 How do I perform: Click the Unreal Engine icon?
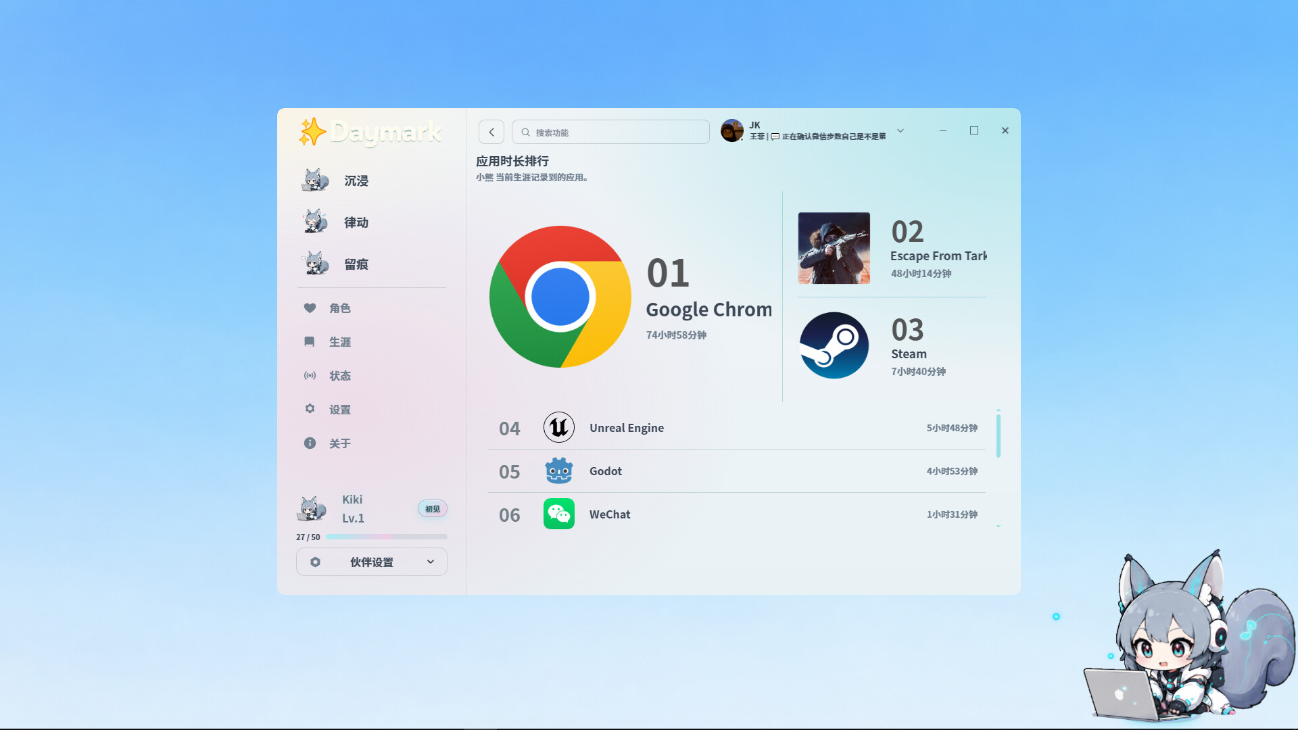[x=559, y=427]
